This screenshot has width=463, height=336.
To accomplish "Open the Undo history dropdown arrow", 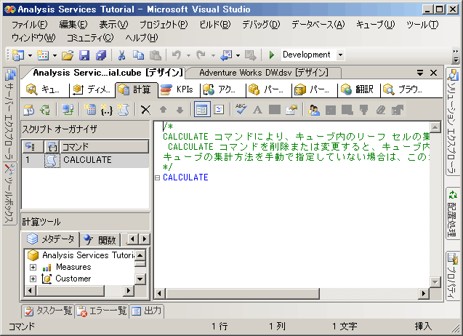I will [x=188, y=55].
